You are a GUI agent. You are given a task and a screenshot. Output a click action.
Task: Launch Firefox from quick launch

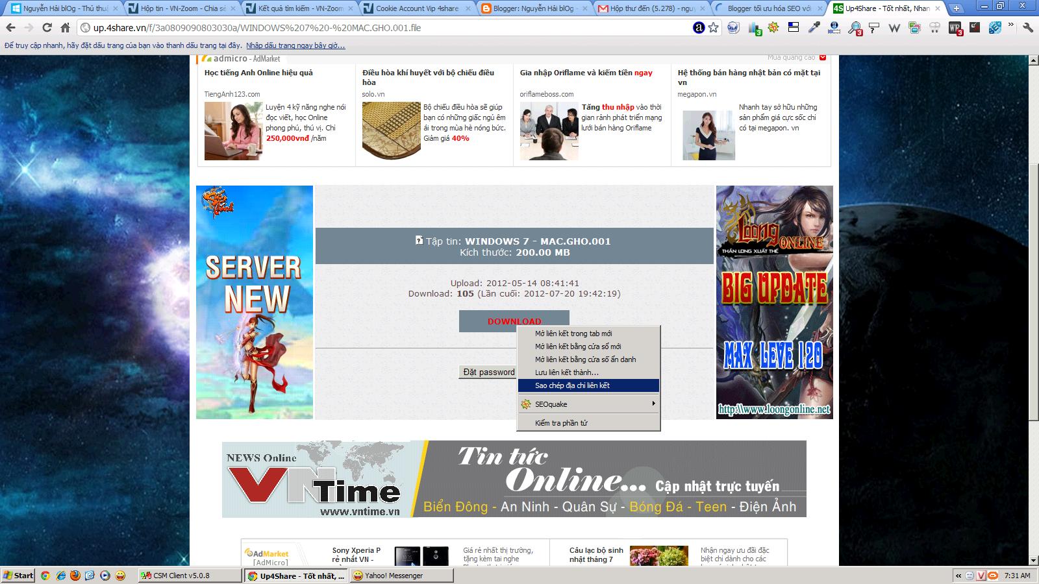tap(75, 576)
